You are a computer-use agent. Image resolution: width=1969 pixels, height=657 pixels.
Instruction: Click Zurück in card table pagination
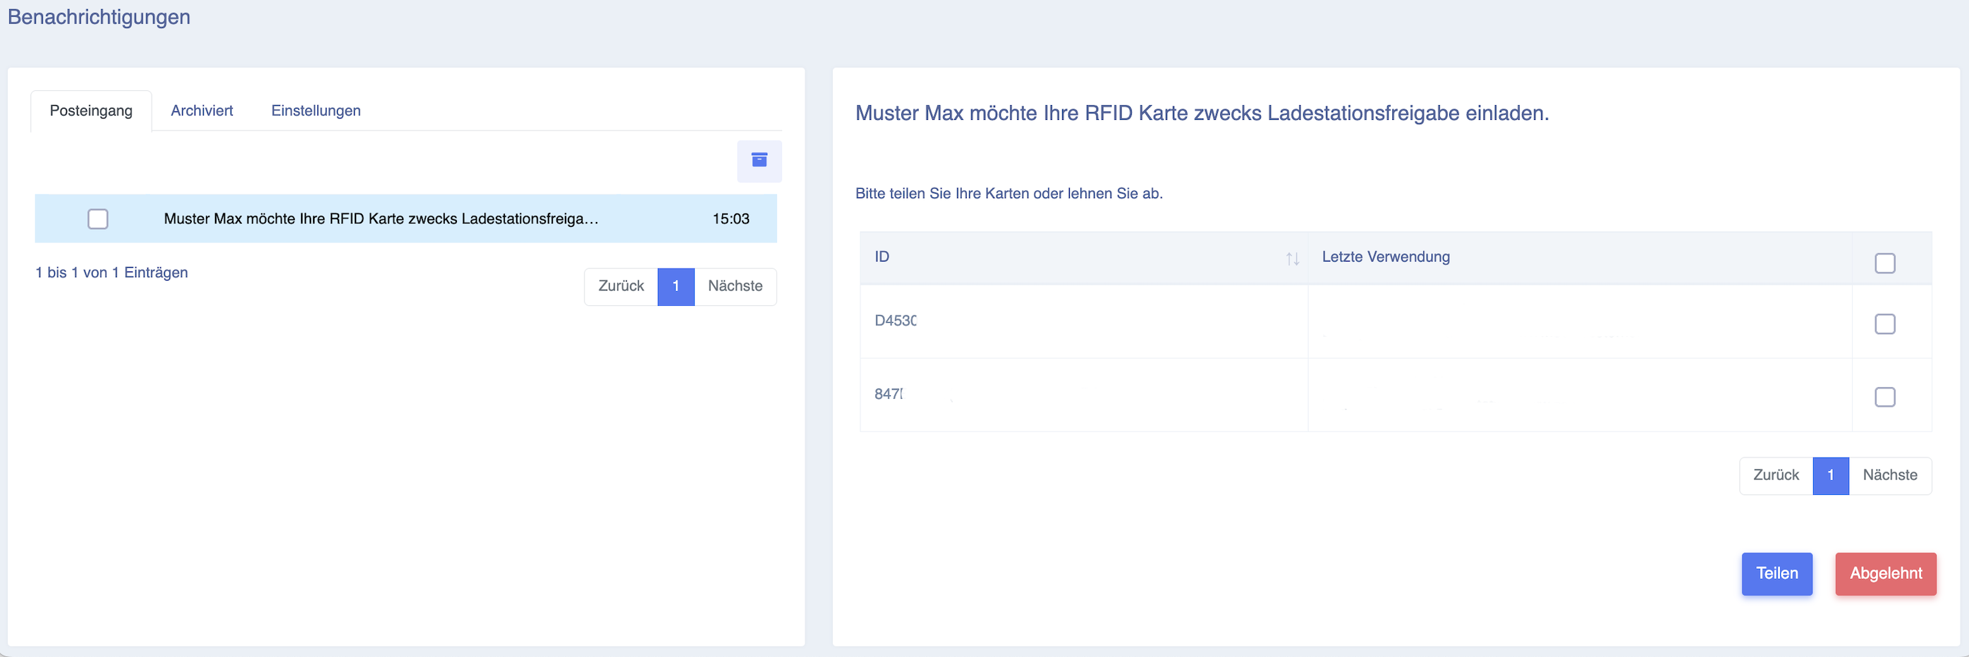pos(1776,476)
